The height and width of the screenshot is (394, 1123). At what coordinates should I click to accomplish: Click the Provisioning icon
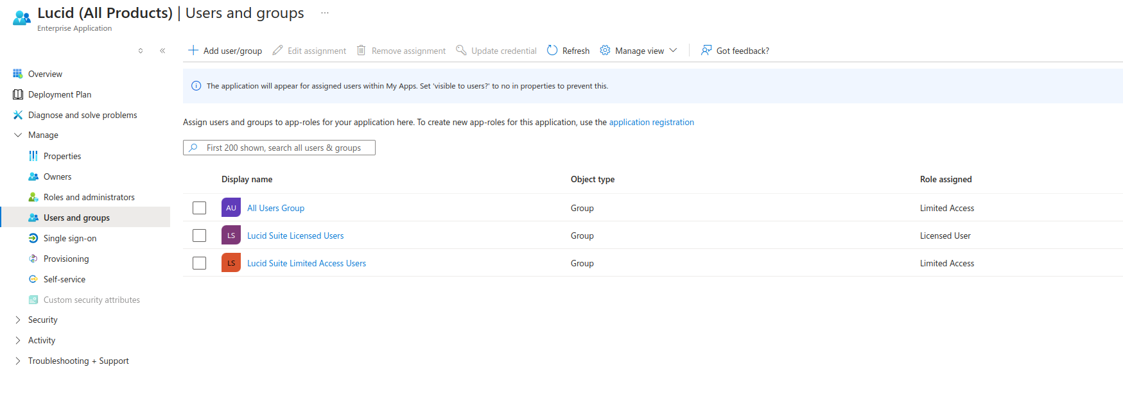[33, 259]
